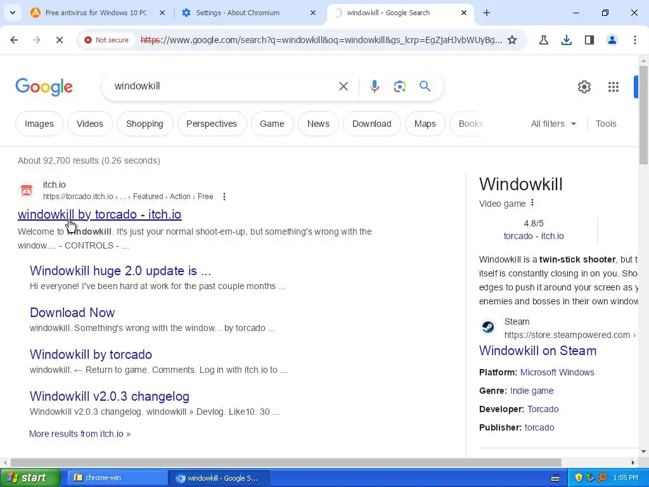This screenshot has height=487, width=649.
Task: Filter results by Books
Action: pyautogui.click(x=471, y=124)
